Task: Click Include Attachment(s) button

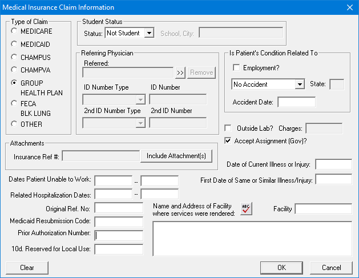Action: 176,156
